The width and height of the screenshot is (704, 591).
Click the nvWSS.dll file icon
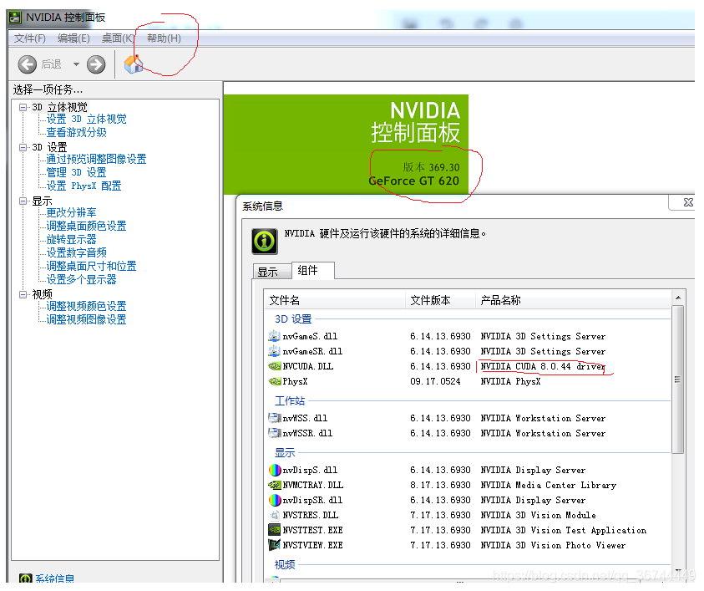coord(274,418)
